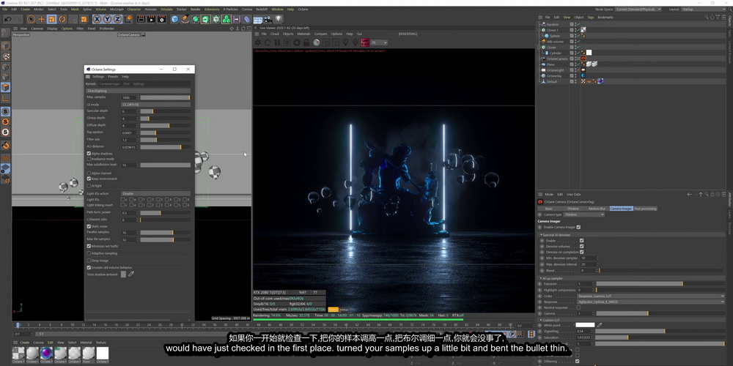Adjust the Exposure slider
733x366 pixels.
pyautogui.click(x=660, y=284)
